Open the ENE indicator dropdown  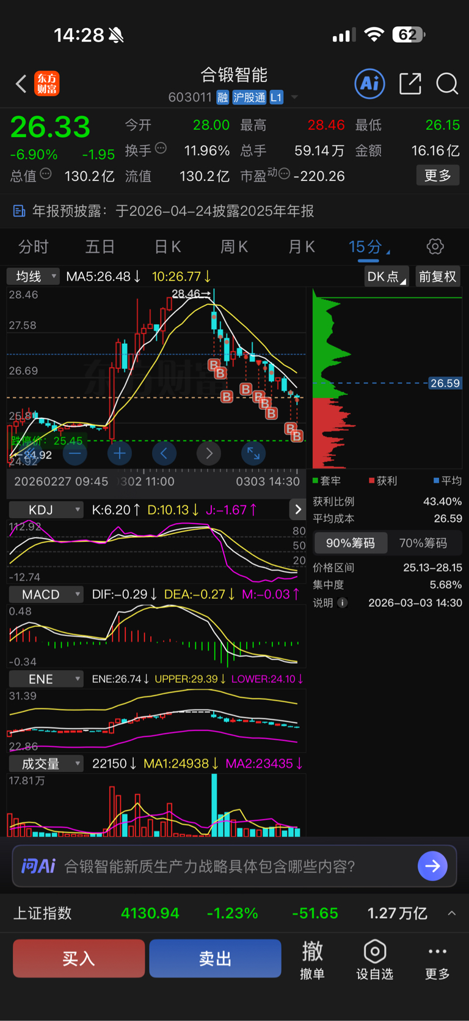(x=46, y=679)
